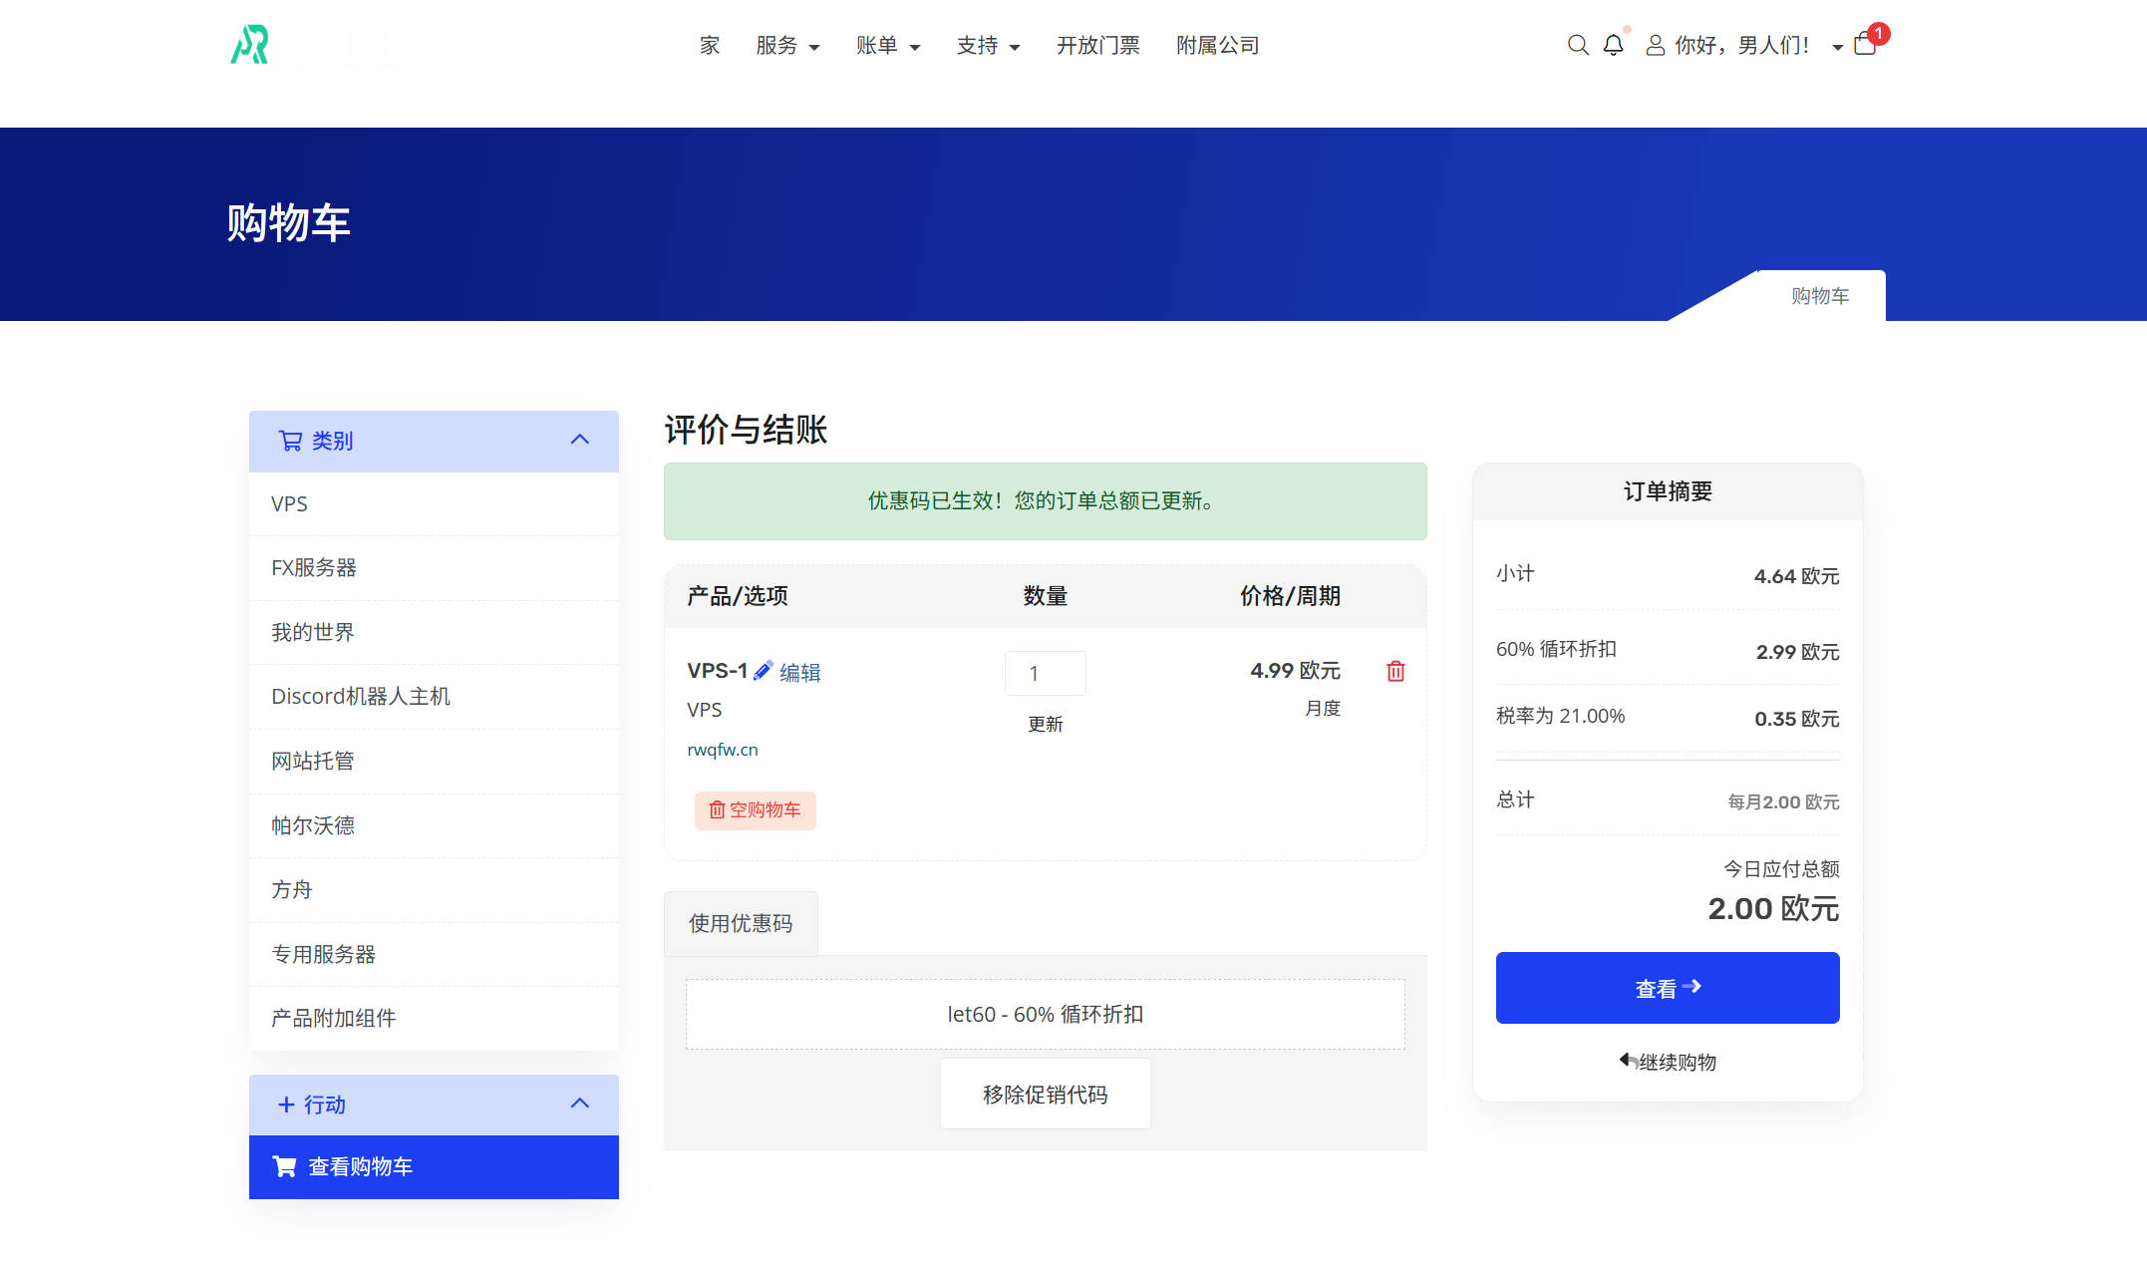Click the user account avatar icon

point(1655,45)
